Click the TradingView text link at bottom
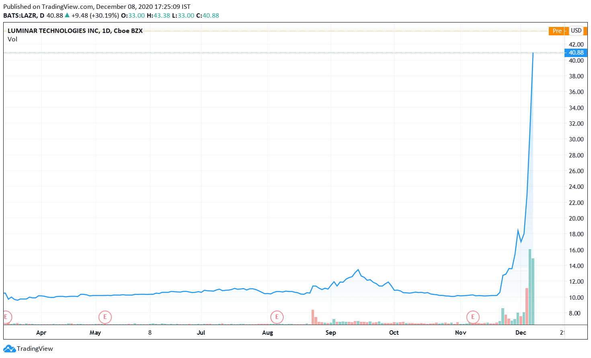 click(x=35, y=349)
